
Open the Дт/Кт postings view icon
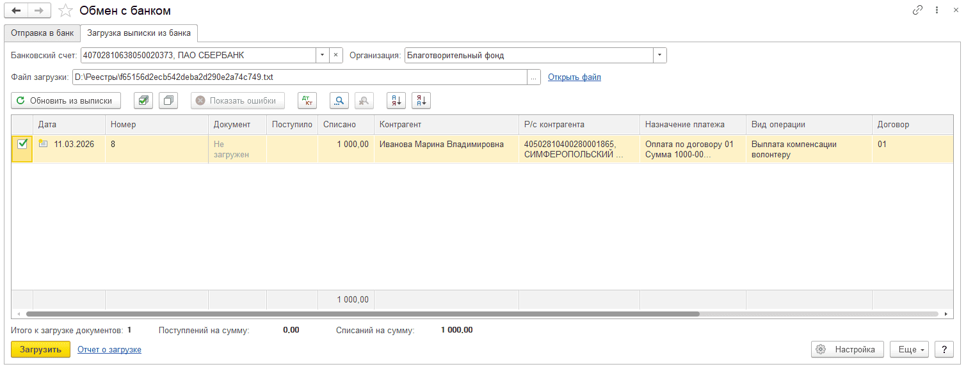(307, 100)
